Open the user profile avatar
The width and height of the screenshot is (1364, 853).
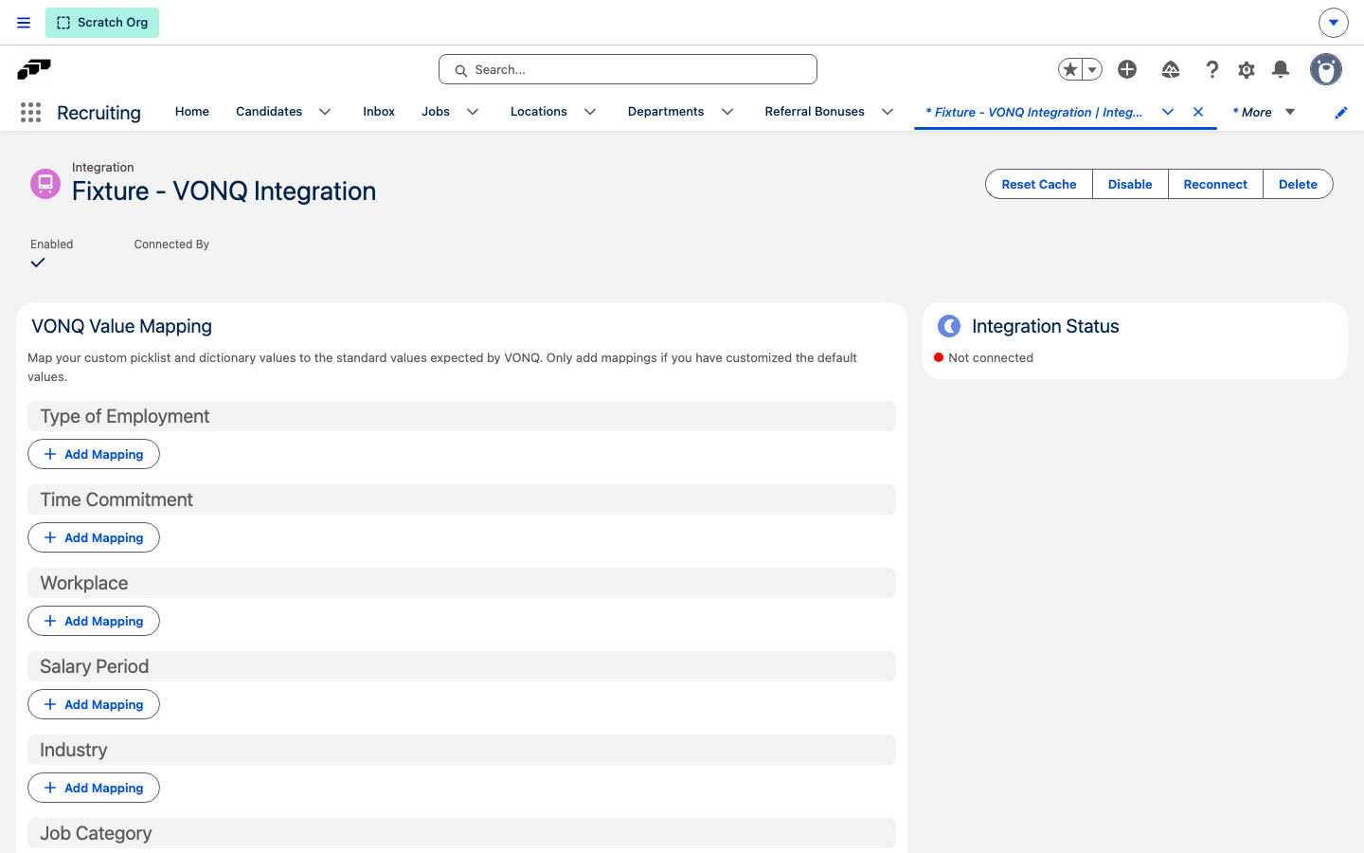(1326, 69)
